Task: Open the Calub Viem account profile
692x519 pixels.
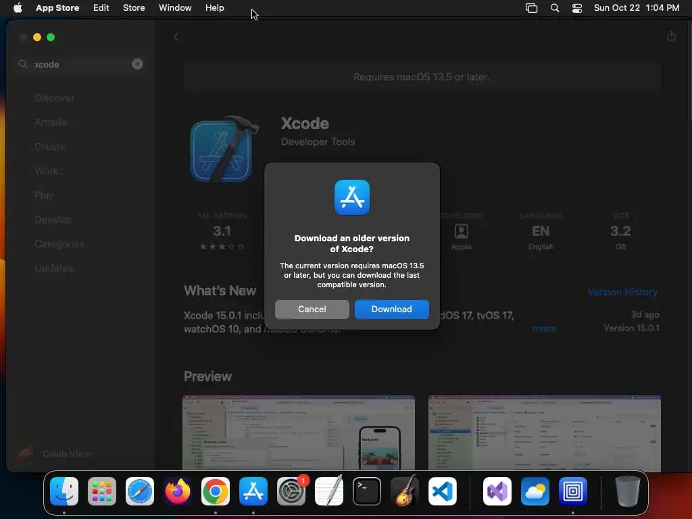Action: (x=54, y=453)
